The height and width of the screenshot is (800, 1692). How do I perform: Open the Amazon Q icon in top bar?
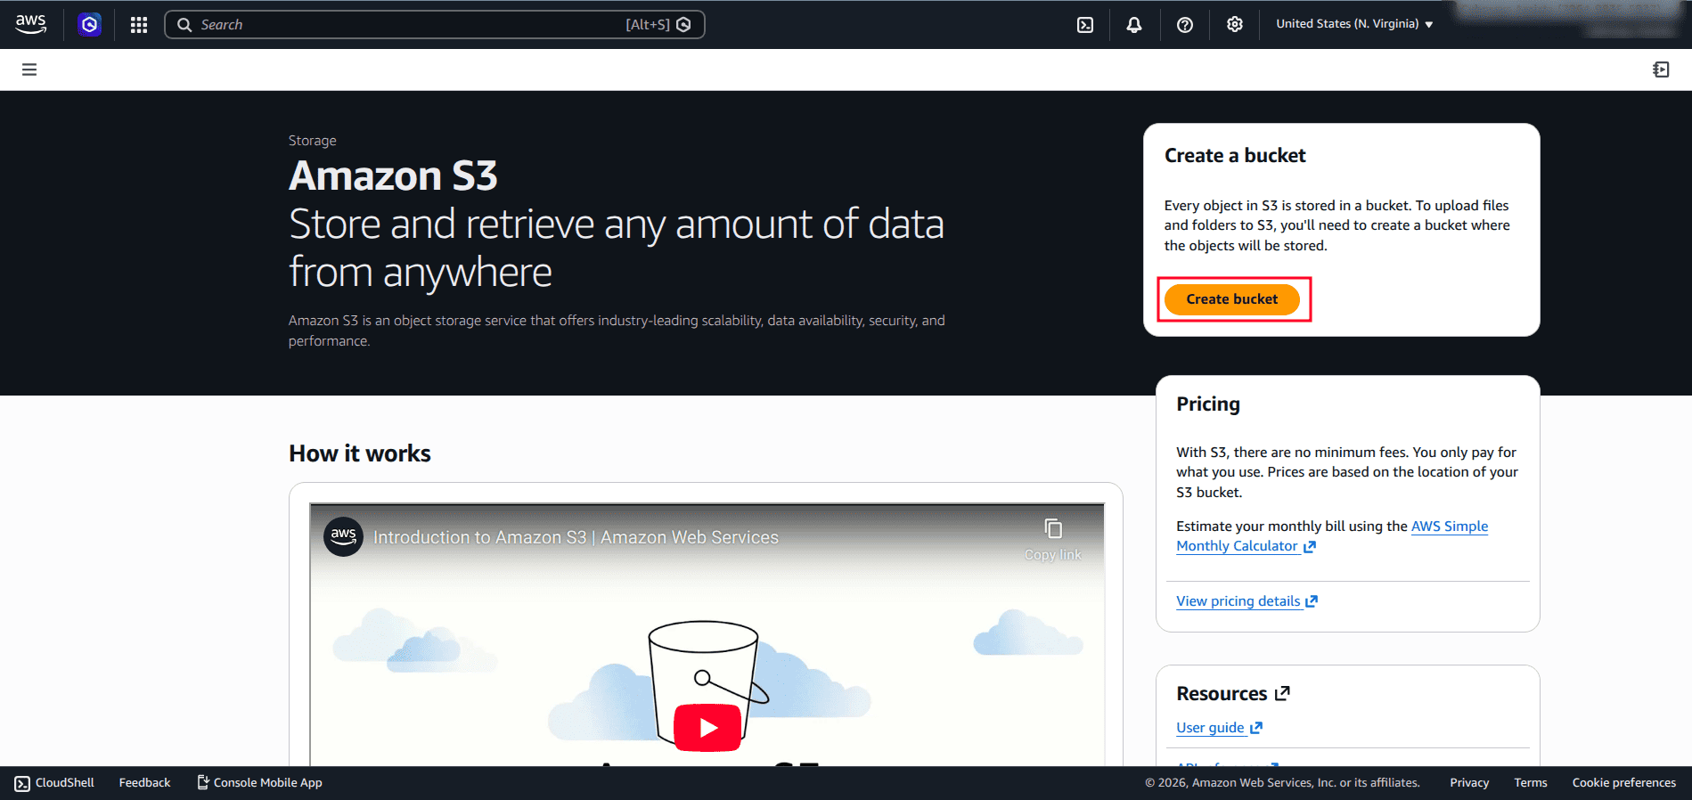(89, 25)
